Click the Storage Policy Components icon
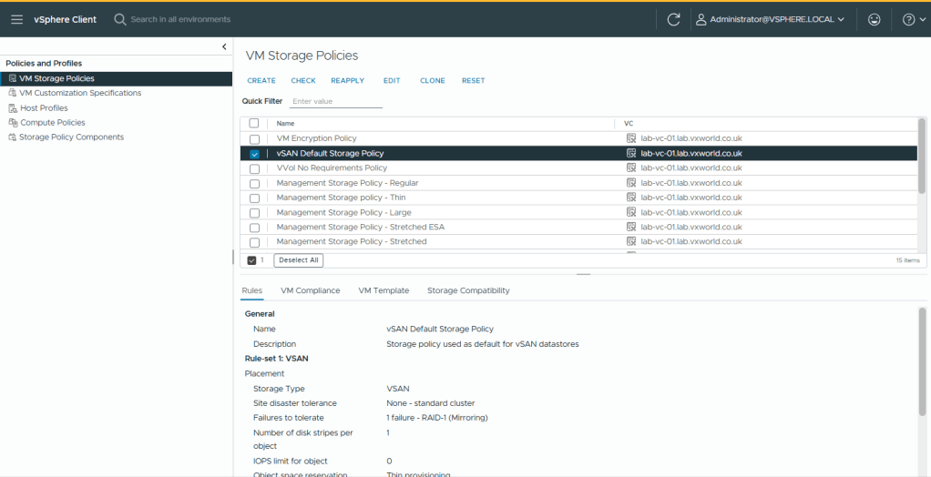The height and width of the screenshot is (477, 931). pyautogui.click(x=12, y=137)
